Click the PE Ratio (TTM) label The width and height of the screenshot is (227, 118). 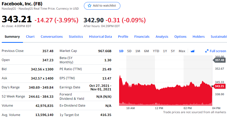pyautogui.click(x=71, y=69)
